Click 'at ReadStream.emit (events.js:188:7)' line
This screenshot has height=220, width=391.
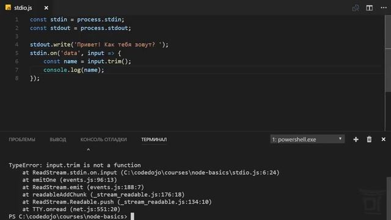pos(83,188)
